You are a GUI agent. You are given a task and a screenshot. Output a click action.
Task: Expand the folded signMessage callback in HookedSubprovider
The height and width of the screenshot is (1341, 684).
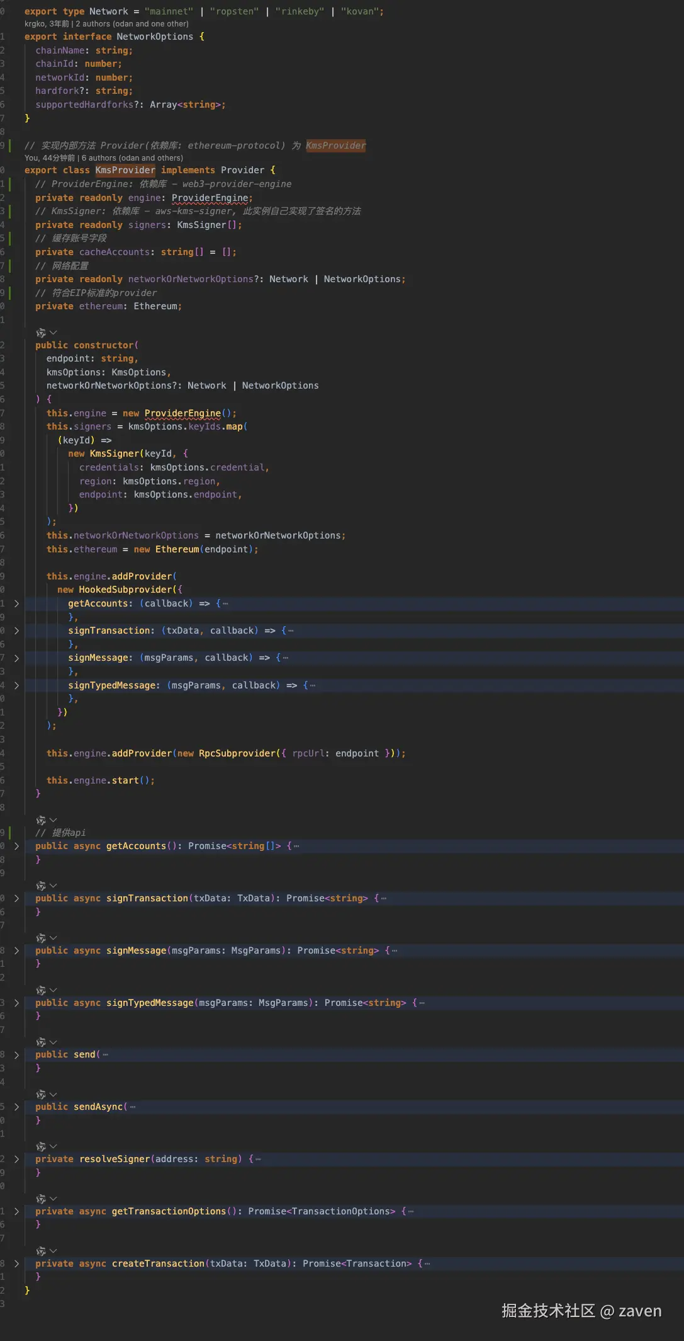[16, 658]
